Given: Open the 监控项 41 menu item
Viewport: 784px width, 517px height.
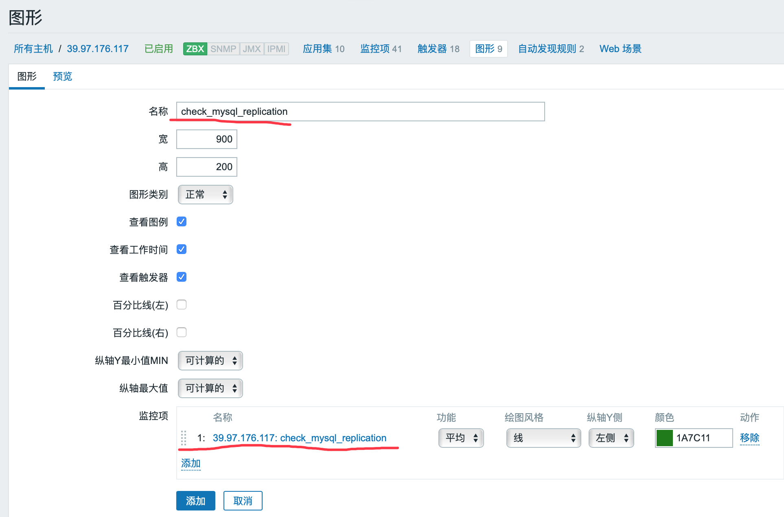Looking at the screenshot, I should [381, 49].
